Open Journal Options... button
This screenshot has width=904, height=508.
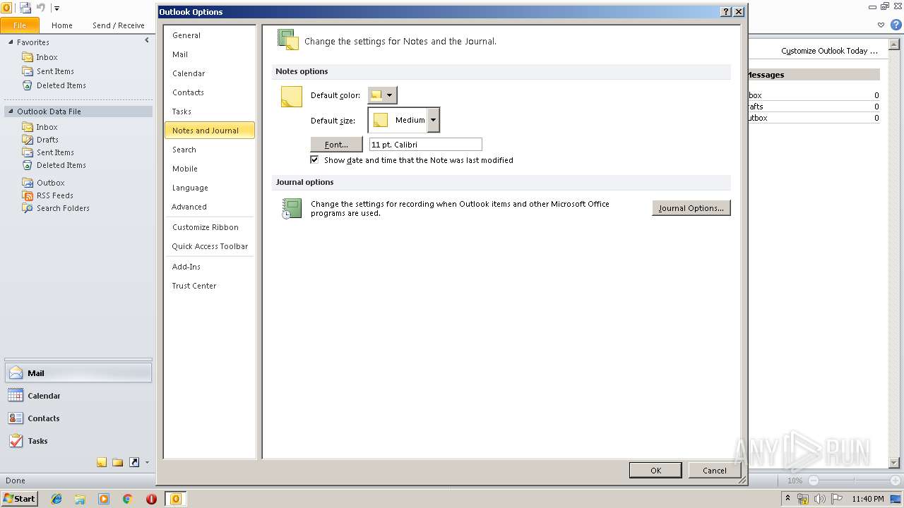click(x=691, y=208)
